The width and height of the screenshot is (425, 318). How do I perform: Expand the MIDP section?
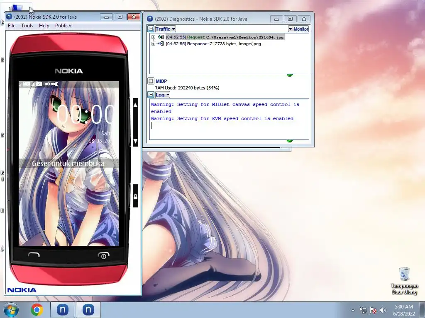151,81
